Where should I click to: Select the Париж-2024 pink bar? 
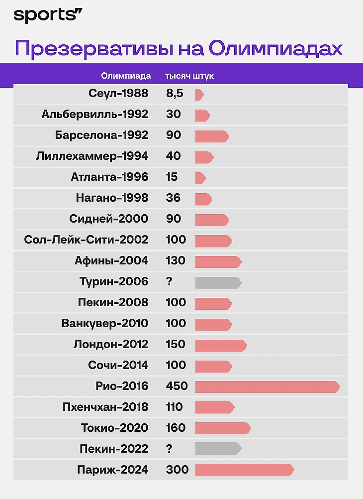[x=245, y=470]
